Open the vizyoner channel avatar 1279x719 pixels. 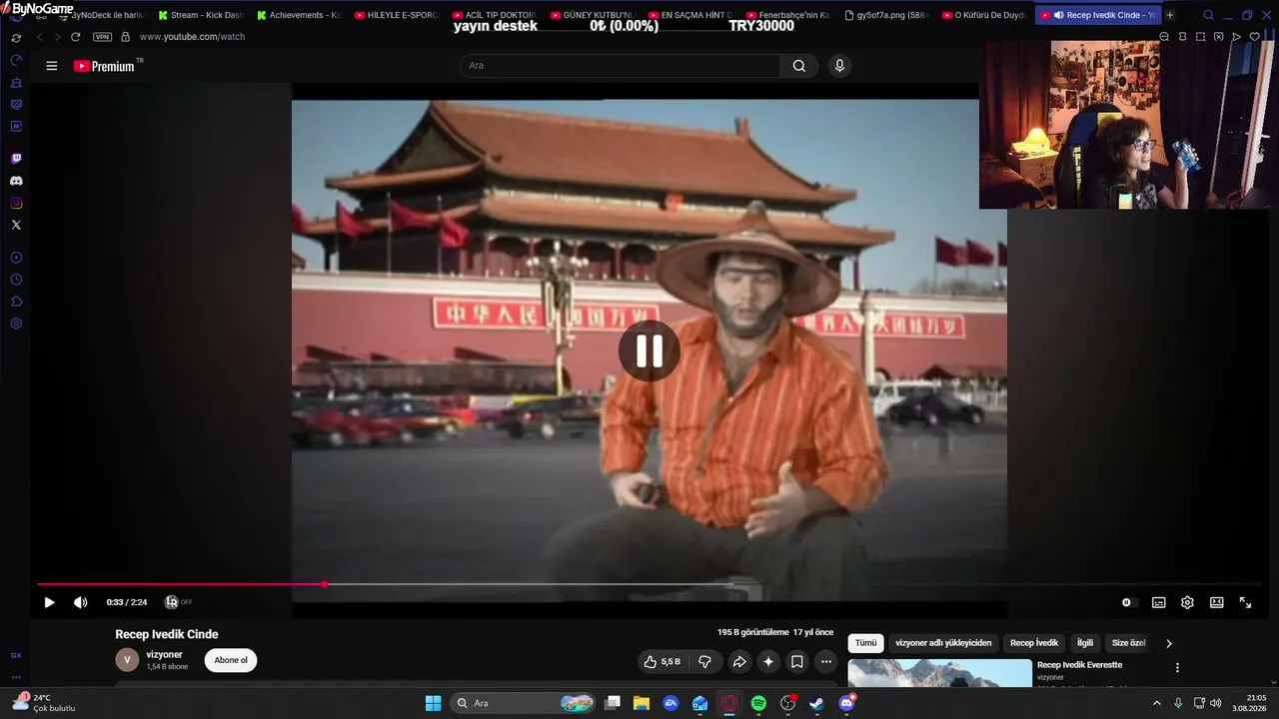tap(127, 660)
